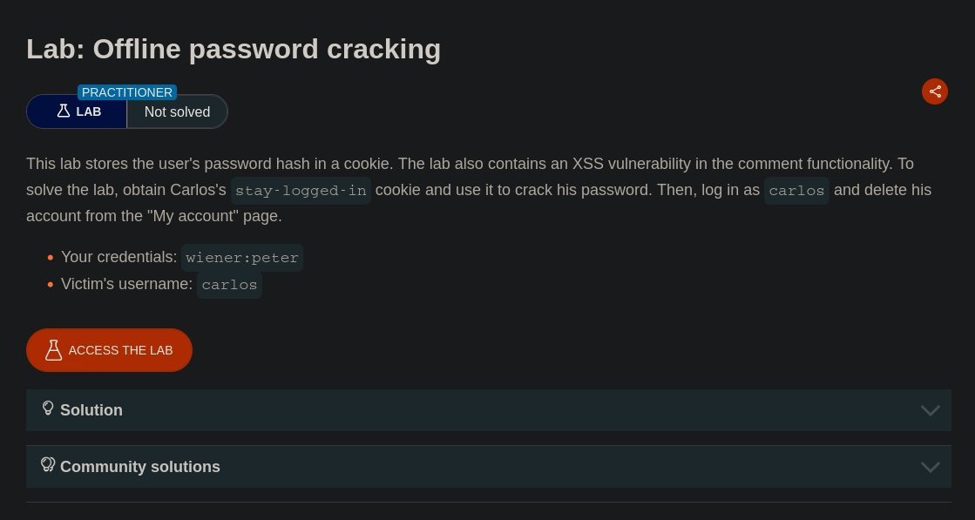This screenshot has height=520, width=975.
Task: Click the wiener:peter credentials code
Action: (242, 258)
